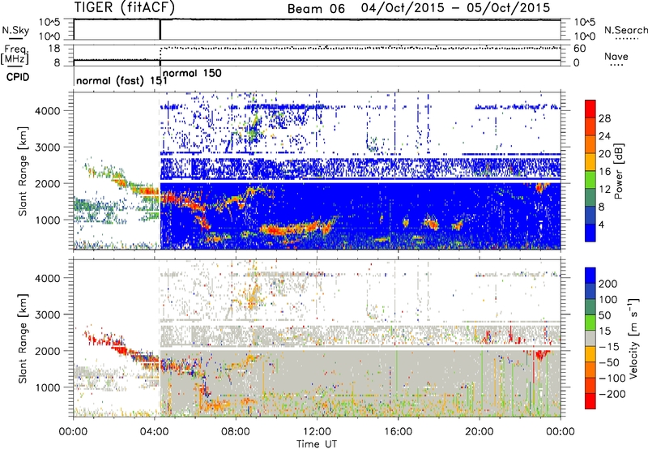Select the CPID row label
The height and width of the screenshot is (449, 648).
coord(18,77)
